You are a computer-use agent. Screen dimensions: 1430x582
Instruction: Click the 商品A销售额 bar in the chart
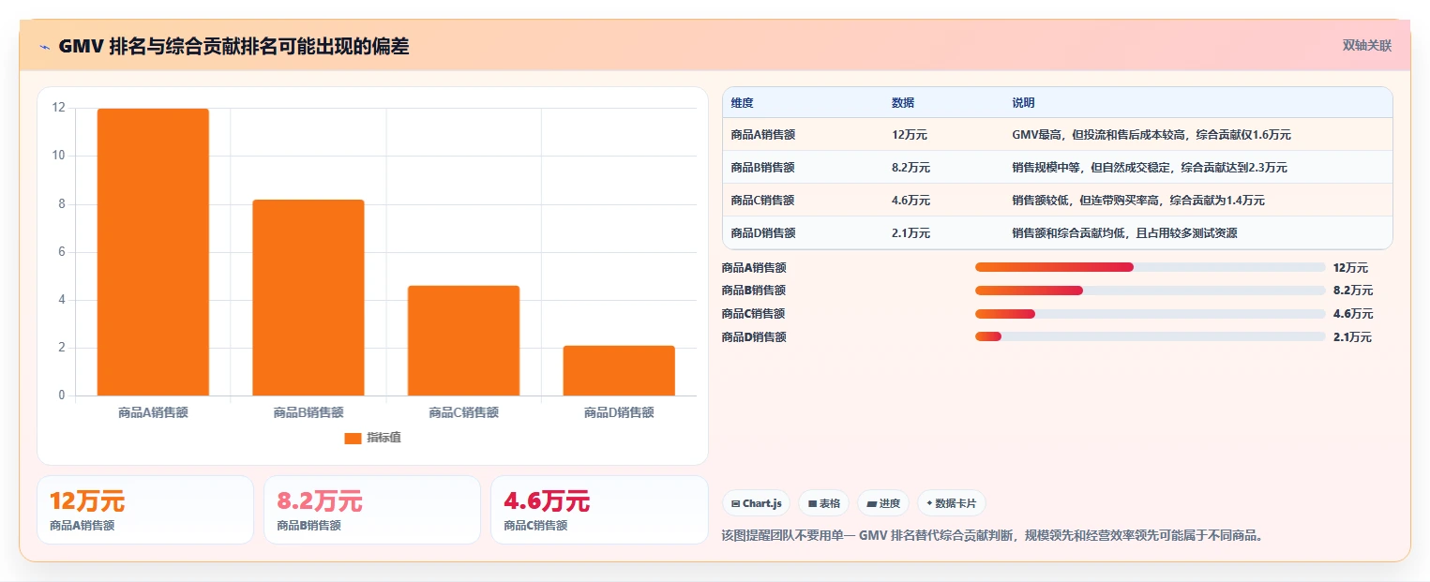(153, 252)
